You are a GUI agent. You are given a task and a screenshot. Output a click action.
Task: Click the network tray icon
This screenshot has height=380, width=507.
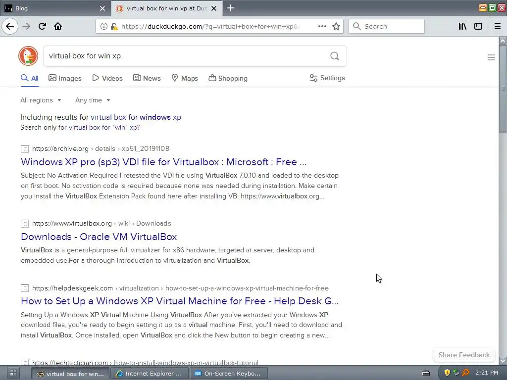click(456, 373)
